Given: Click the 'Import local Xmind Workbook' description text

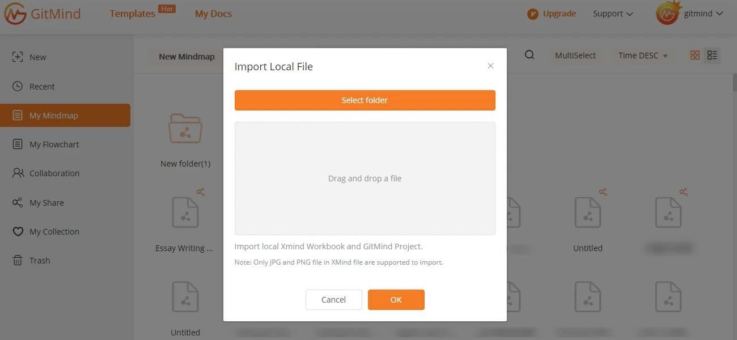Looking at the screenshot, I should (x=329, y=246).
